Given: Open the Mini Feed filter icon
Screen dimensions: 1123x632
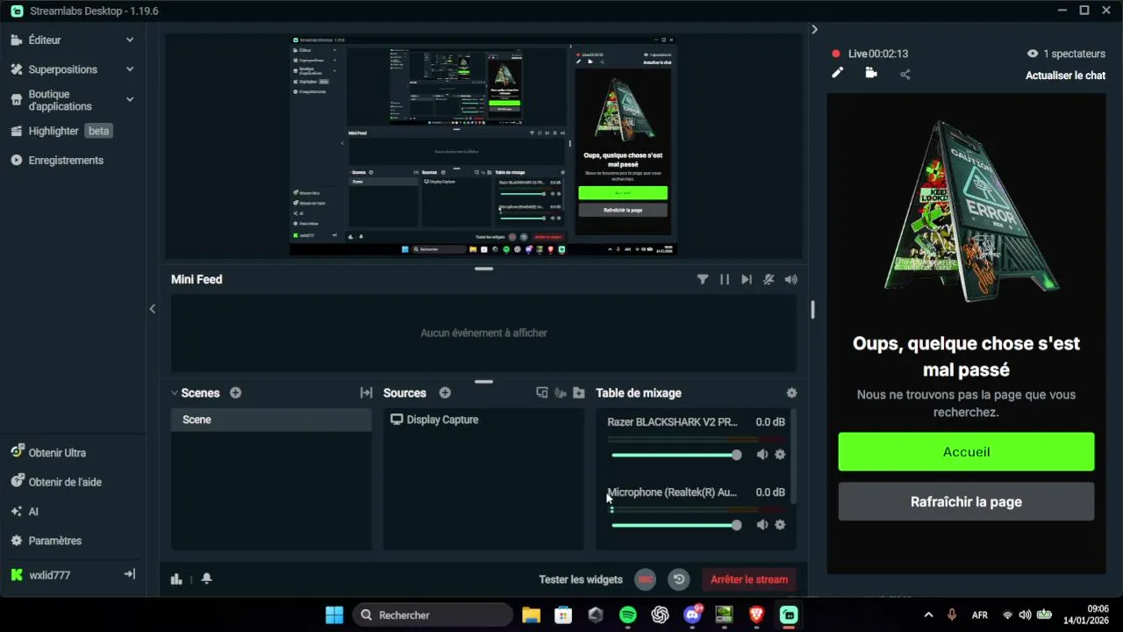Looking at the screenshot, I should coord(703,279).
